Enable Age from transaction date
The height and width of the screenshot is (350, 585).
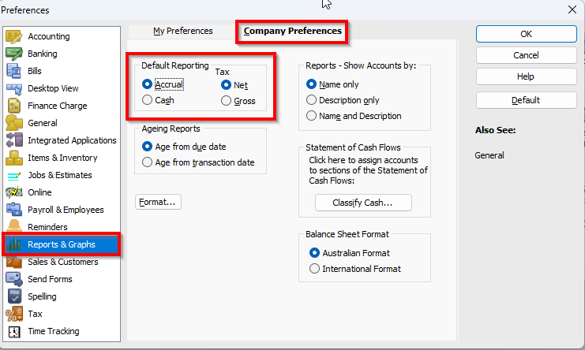click(x=148, y=162)
